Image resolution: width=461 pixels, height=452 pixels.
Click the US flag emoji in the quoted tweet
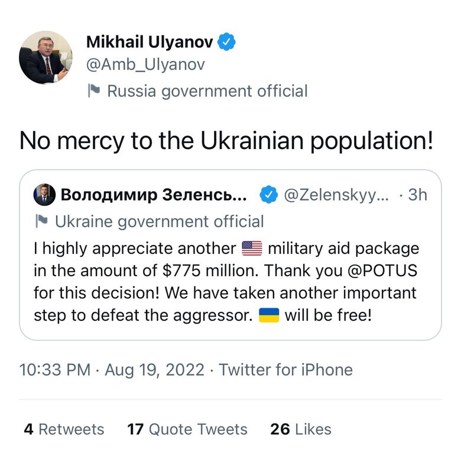coord(252,248)
